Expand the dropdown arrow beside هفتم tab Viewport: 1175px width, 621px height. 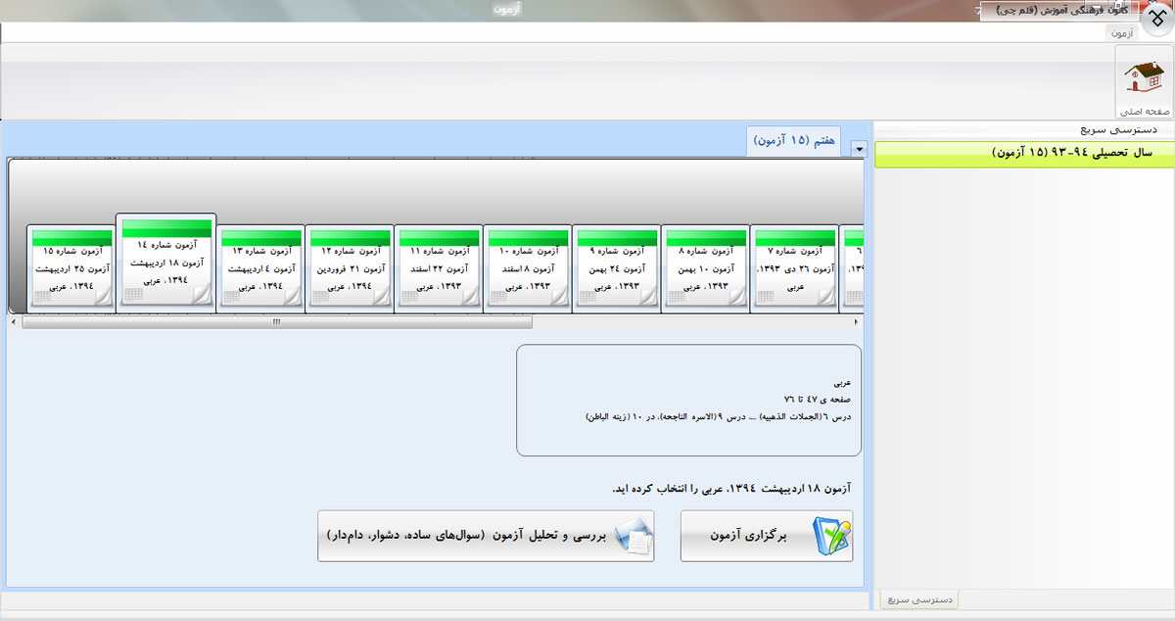(859, 149)
